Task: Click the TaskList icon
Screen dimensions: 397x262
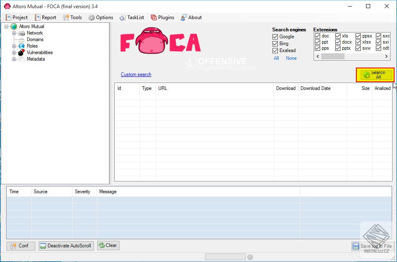Action: pyautogui.click(x=122, y=17)
